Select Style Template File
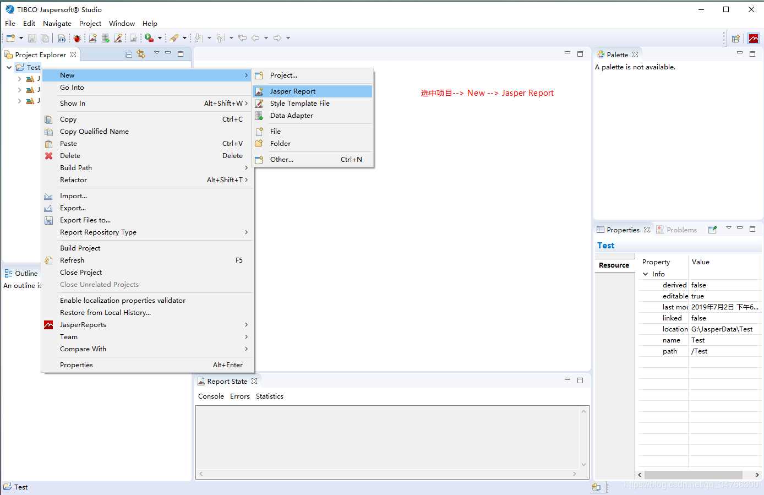This screenshot has height=495, width=764. pos(312,103)
